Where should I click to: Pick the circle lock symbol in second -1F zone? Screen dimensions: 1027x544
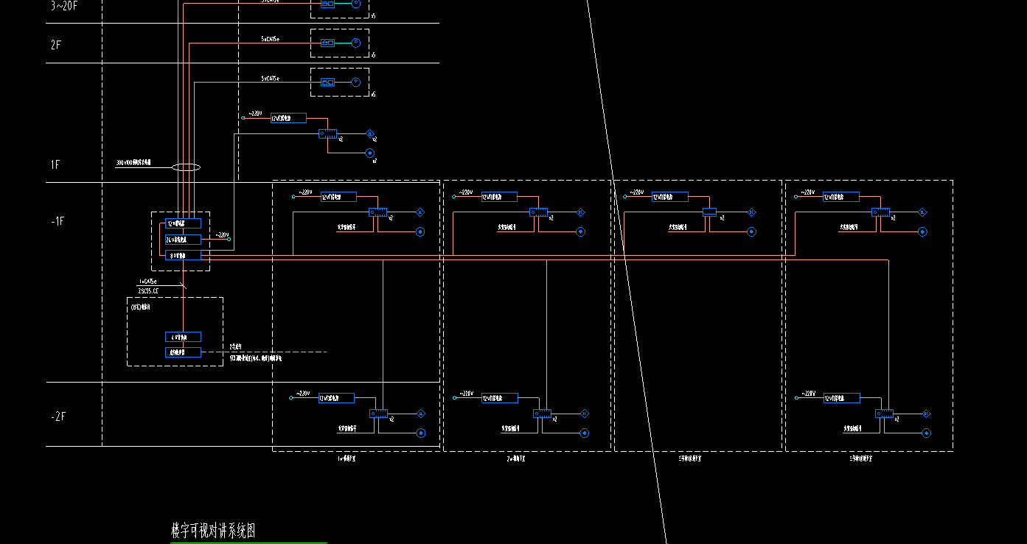[x=580, y=231]
